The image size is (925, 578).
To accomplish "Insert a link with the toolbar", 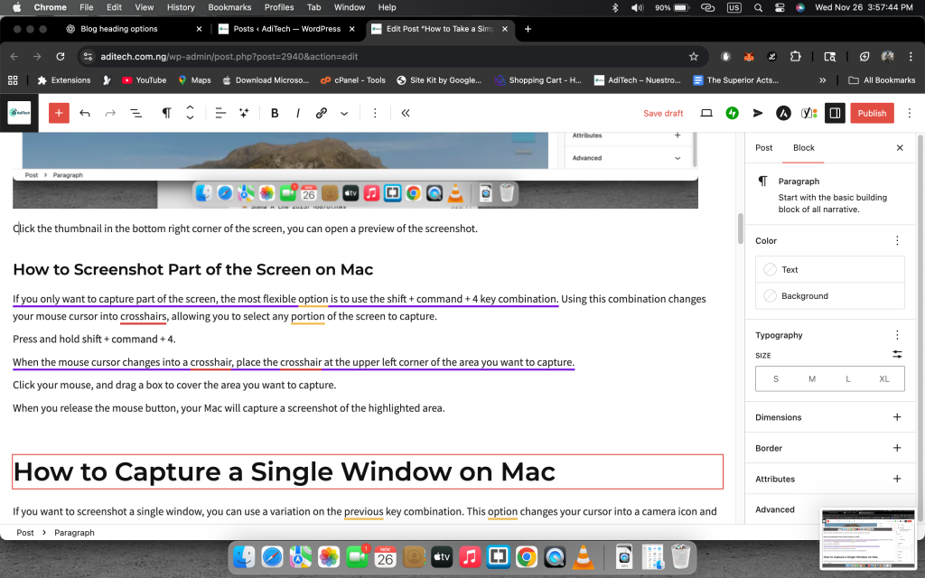I will pyautogui.click(x=321, y=113).
